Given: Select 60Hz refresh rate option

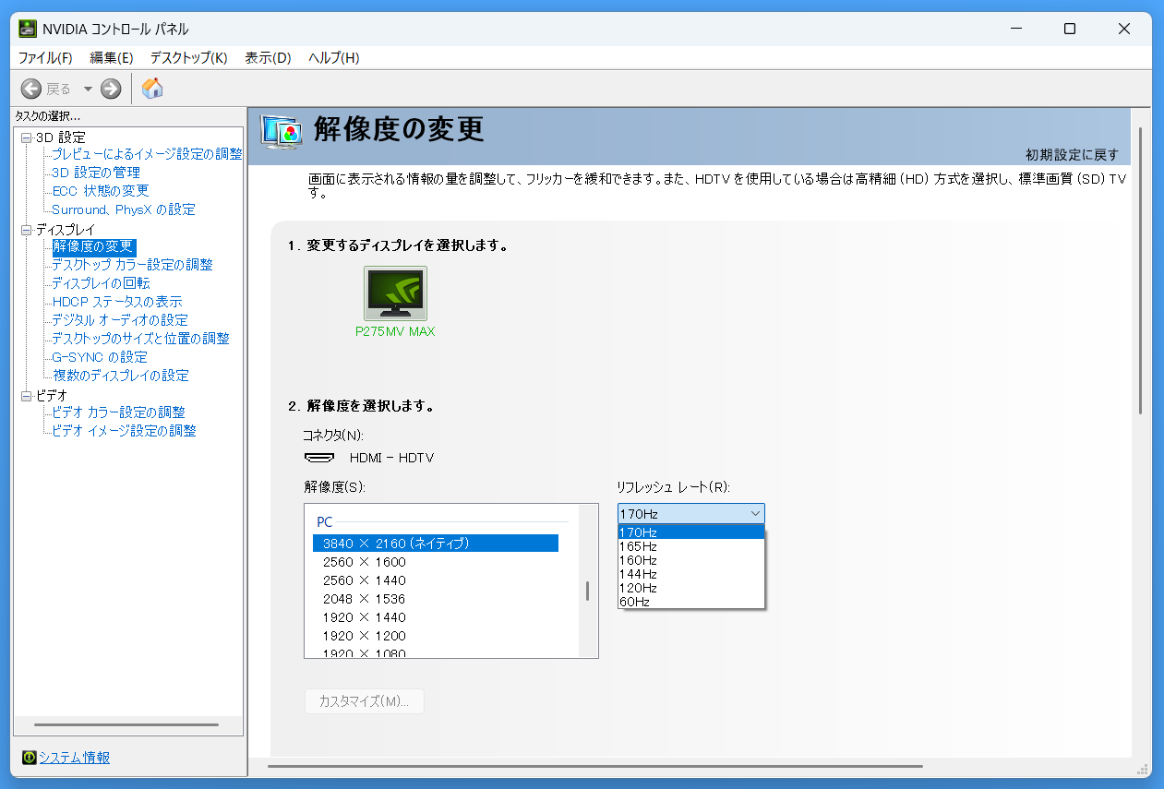Looking at the screenshot, I should coord(634,602).
